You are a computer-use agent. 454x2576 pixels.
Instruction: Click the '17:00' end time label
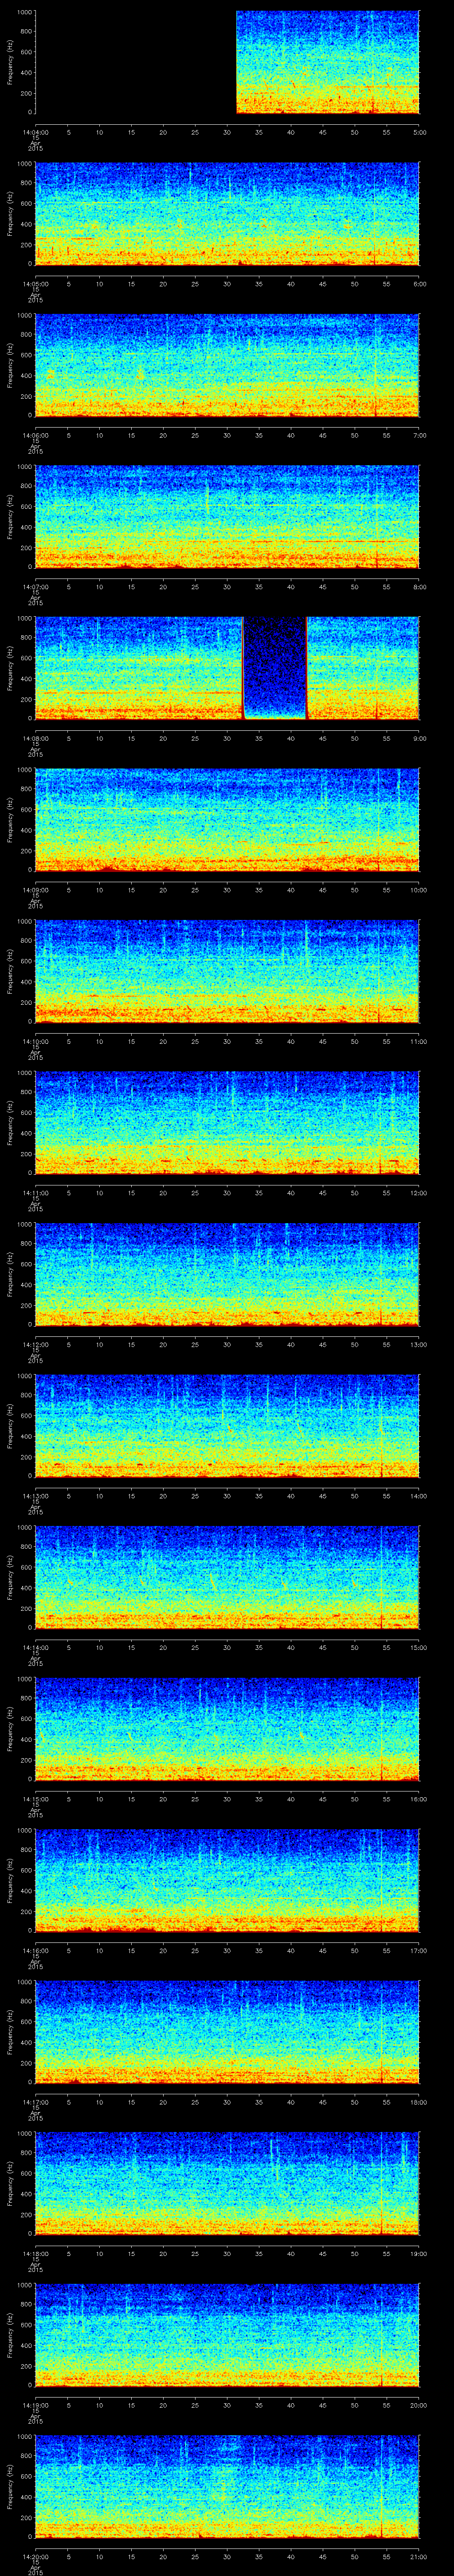pyautogui.click(x=418, y=1950)
